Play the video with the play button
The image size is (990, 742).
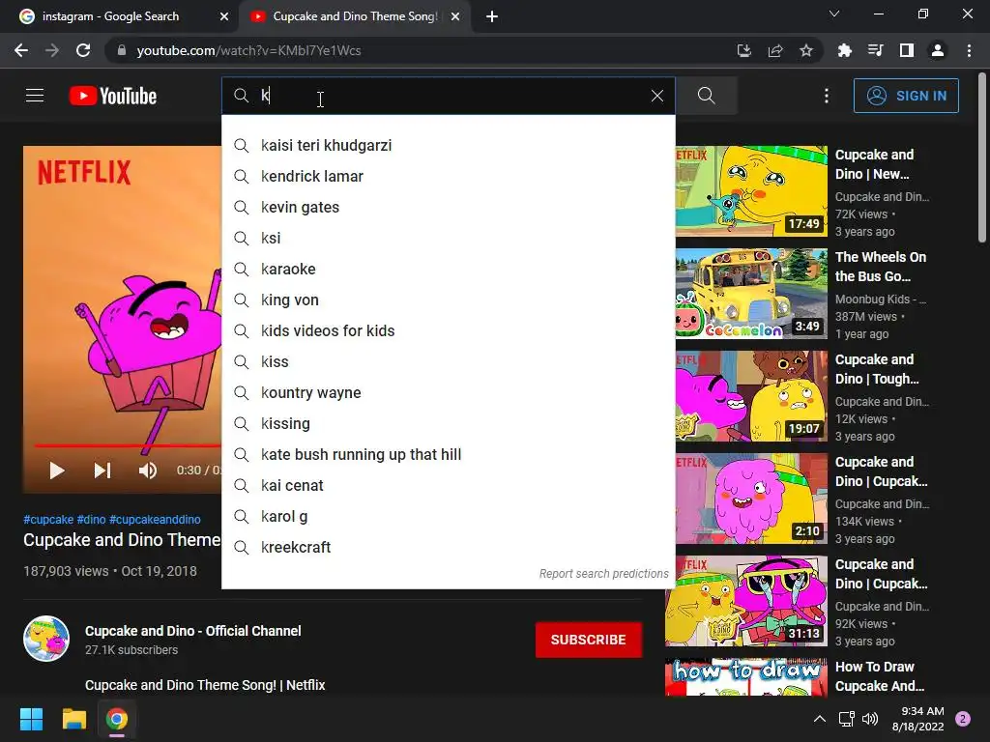tap(57, 471)
